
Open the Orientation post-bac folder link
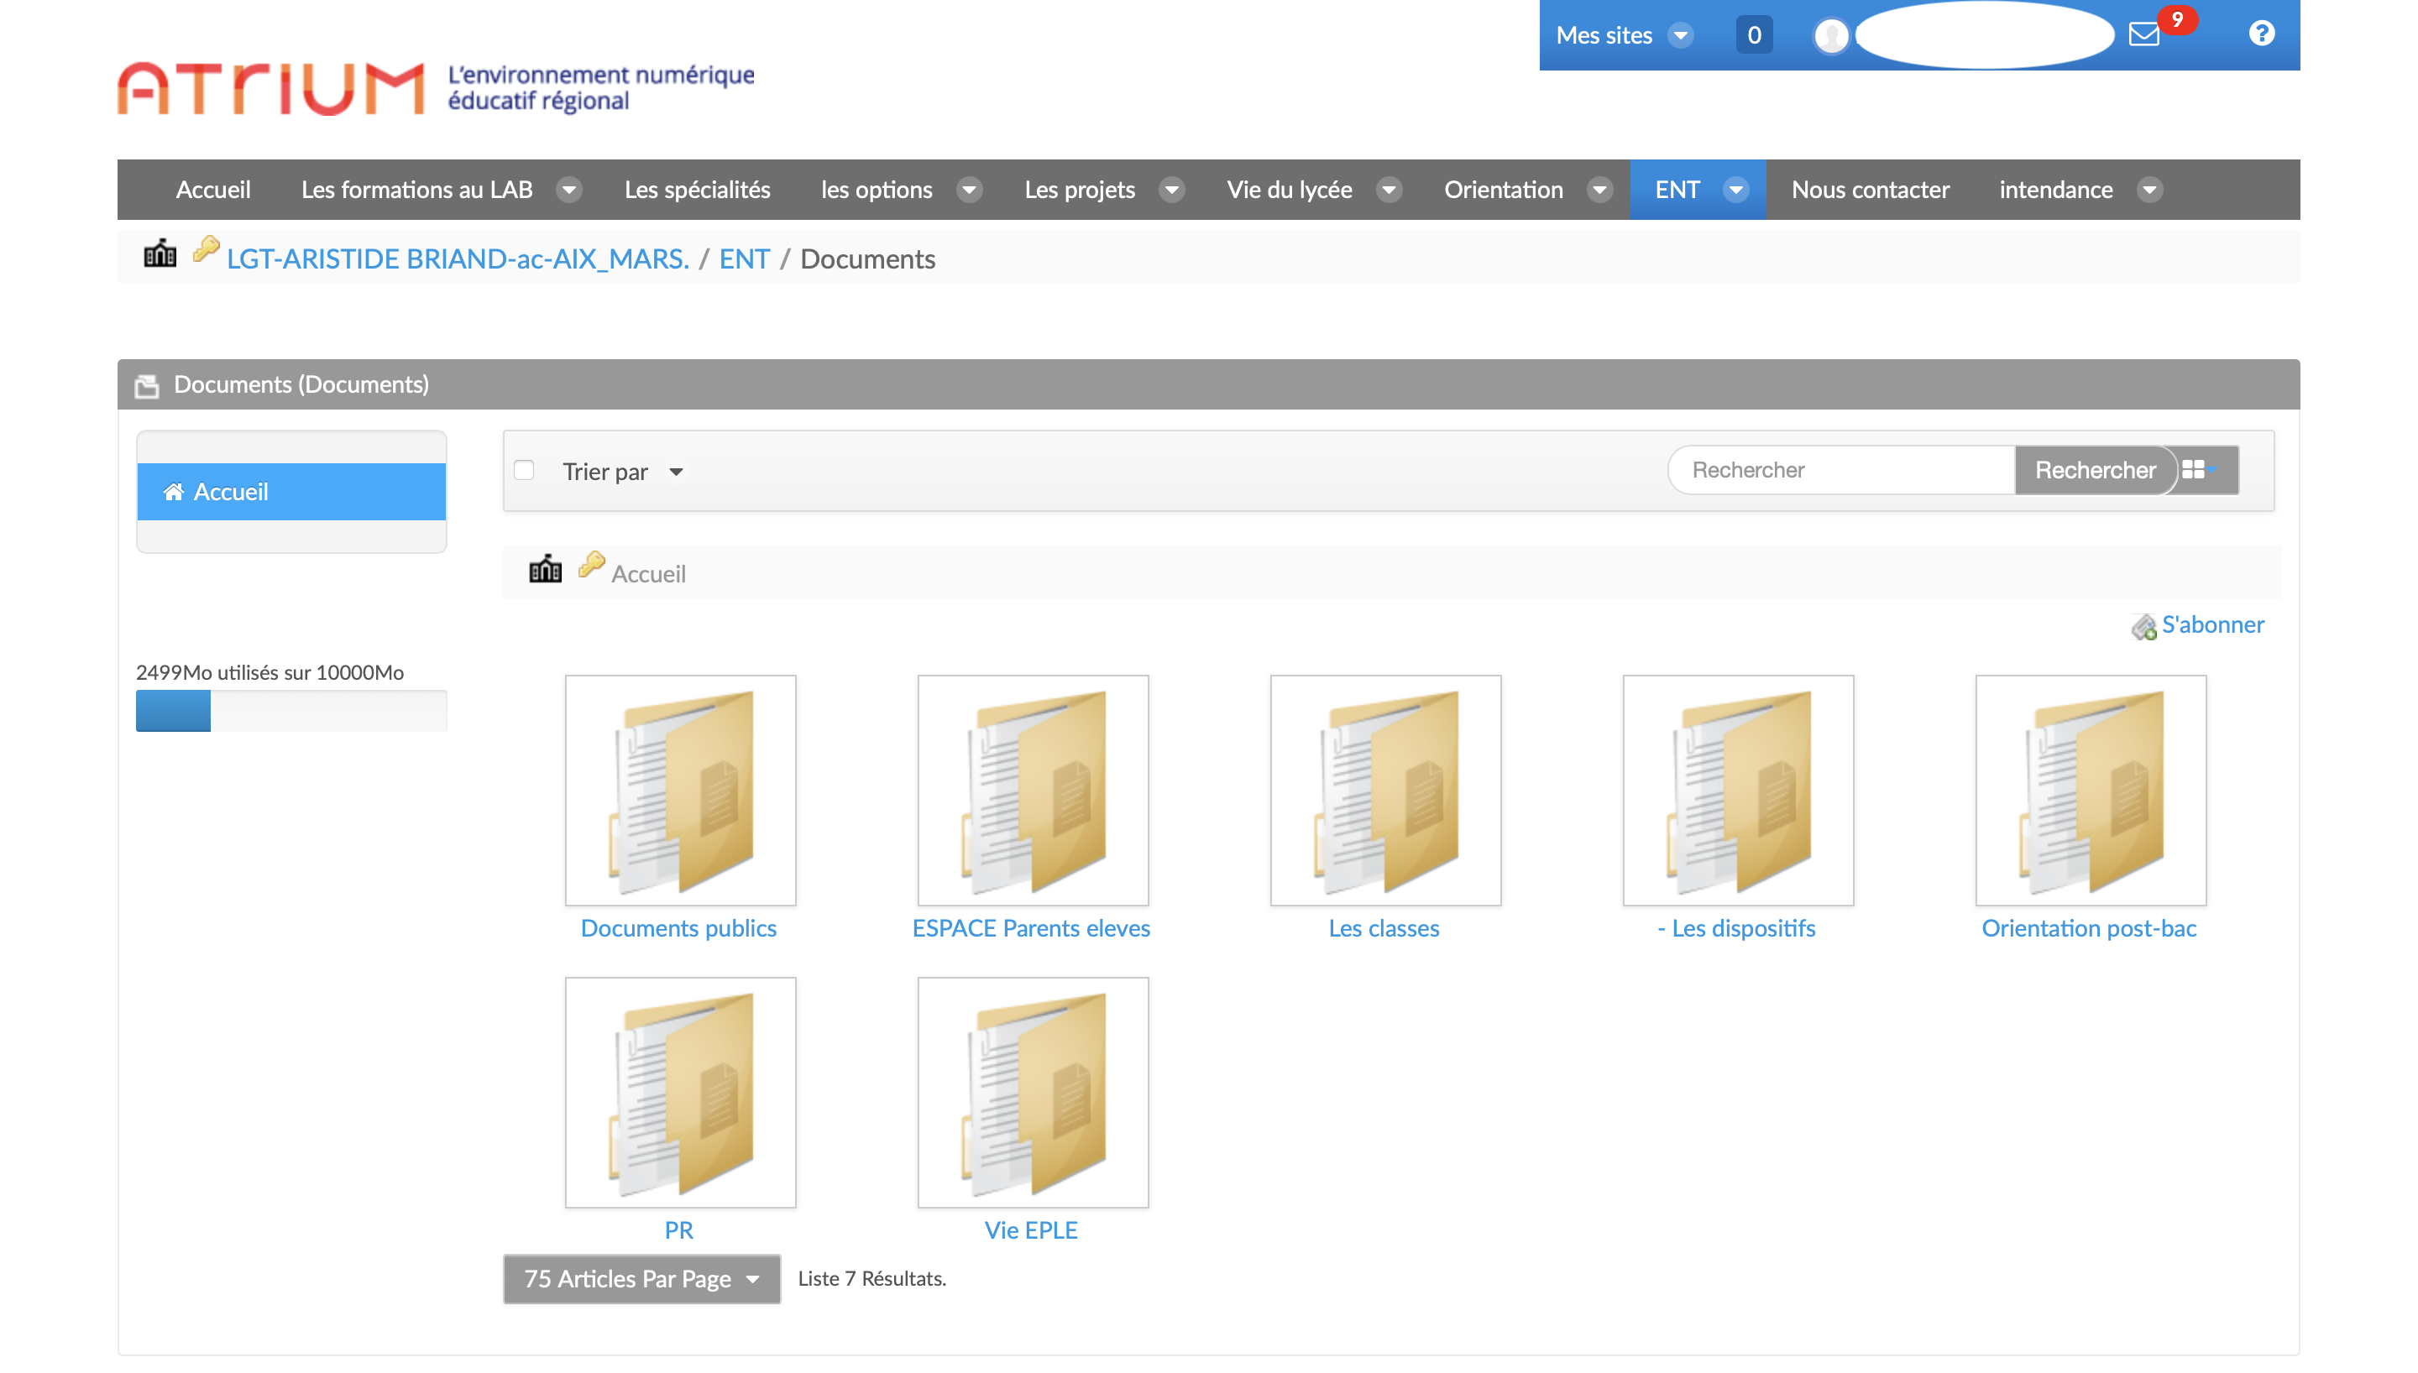point(2089,928)
